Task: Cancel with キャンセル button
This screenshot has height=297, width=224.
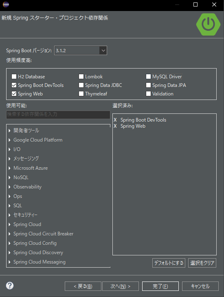Action: click(200, 286)
